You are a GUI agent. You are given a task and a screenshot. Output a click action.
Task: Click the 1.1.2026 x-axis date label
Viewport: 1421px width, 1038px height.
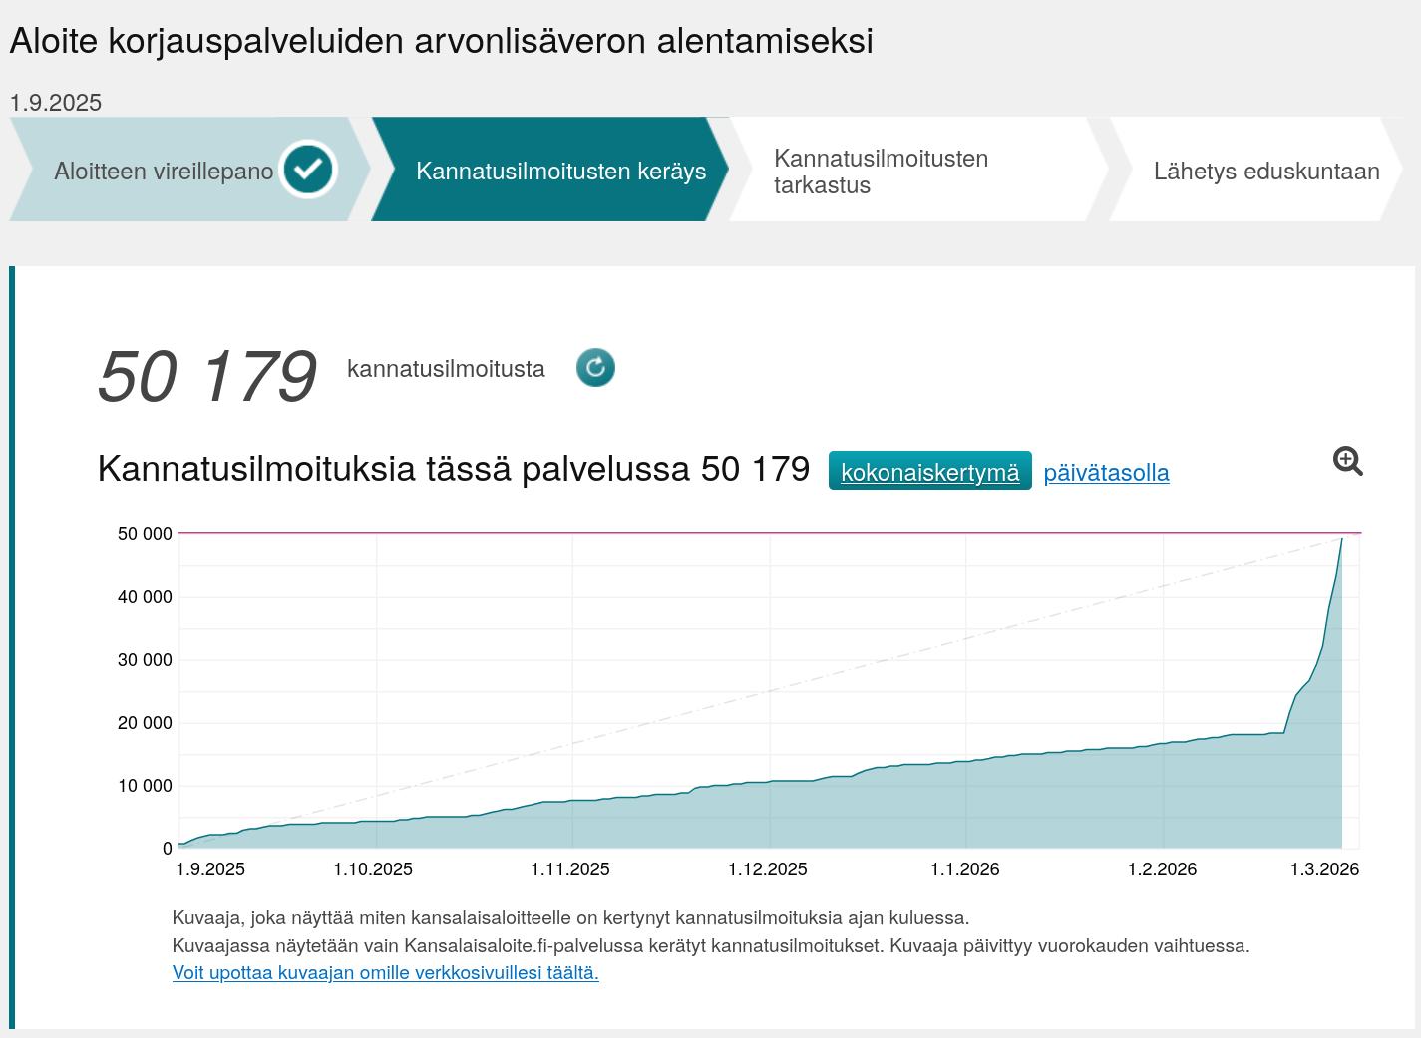964,869
